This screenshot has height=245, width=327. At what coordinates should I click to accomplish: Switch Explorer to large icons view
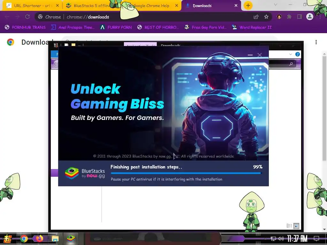pyautogui.click(x=296, y=226)
